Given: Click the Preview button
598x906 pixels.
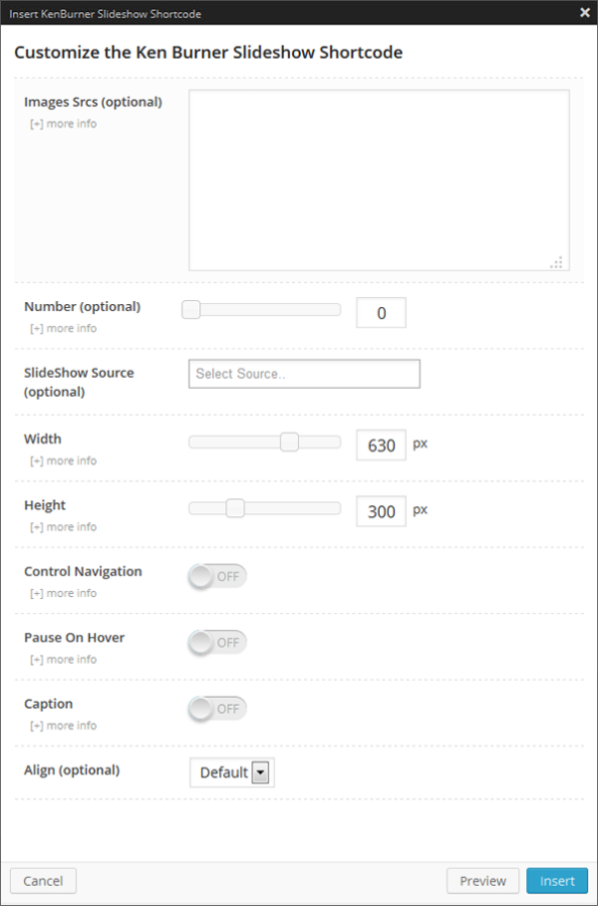Looking at the screenshot, I should [x=482, y=881].
